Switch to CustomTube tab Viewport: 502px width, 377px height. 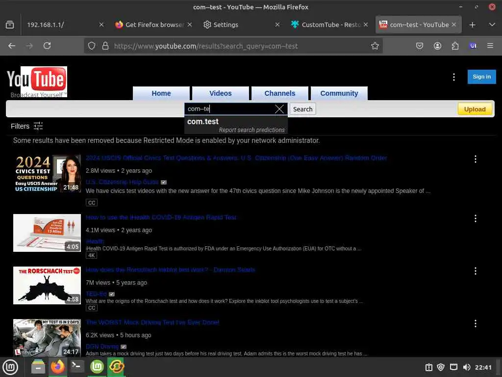(330, 25)
